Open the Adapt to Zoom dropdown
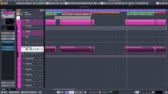Viewport: 168px width, 94px height. 121,3
